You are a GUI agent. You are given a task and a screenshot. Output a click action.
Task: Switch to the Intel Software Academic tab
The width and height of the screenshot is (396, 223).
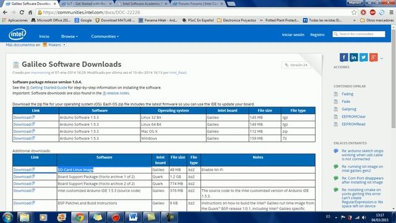(x=142, y=4)
